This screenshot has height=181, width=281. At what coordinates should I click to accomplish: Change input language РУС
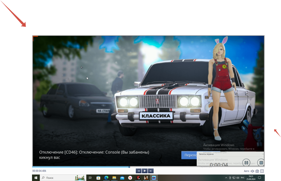click(x=243, y=178)
